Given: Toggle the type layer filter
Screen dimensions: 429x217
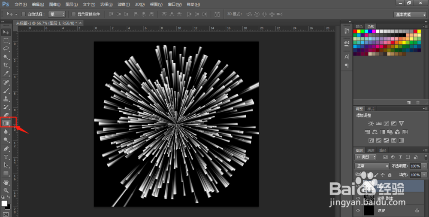Looking at the screenshot, I should pos(400,157).
